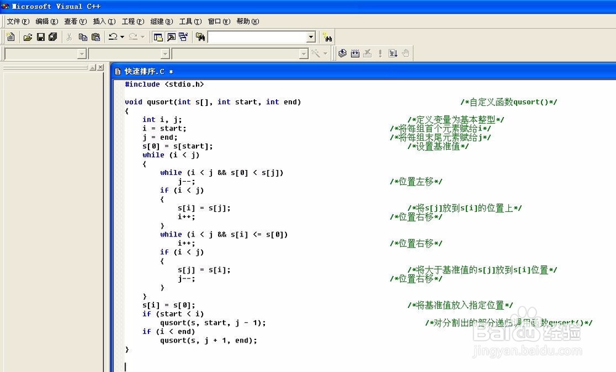Click the 'int i, j;' declaration line
This screenshot has height=372, width=616.
pos(162,119)
